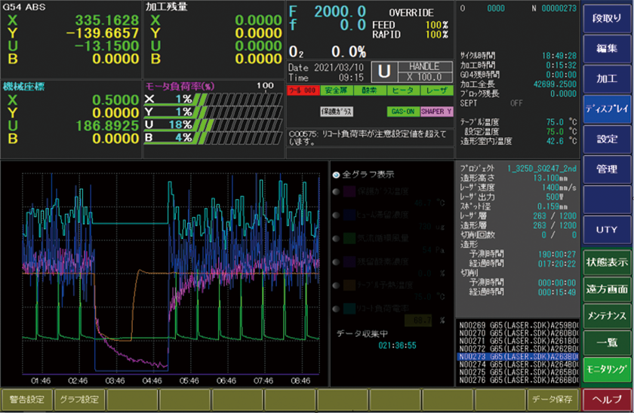Screen dimensions: 634x413
Task: Click the green 酸素 status indicator
Action: 369,90
